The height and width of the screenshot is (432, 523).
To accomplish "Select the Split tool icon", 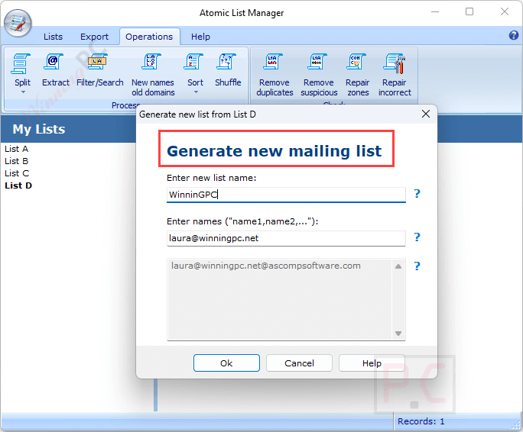I will 21,63.
